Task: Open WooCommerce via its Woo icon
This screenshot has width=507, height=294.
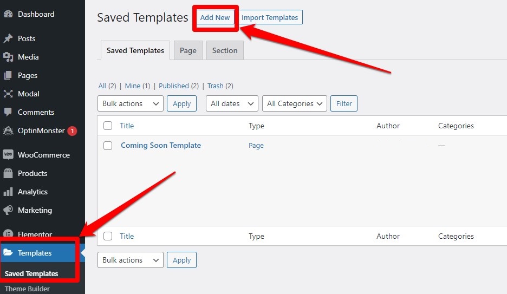Action: pos(8,155)
